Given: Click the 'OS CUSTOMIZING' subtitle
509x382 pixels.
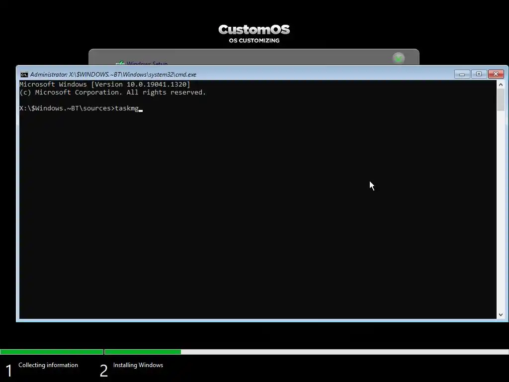Looking at the screenshot, I should [x=254, y=41].
